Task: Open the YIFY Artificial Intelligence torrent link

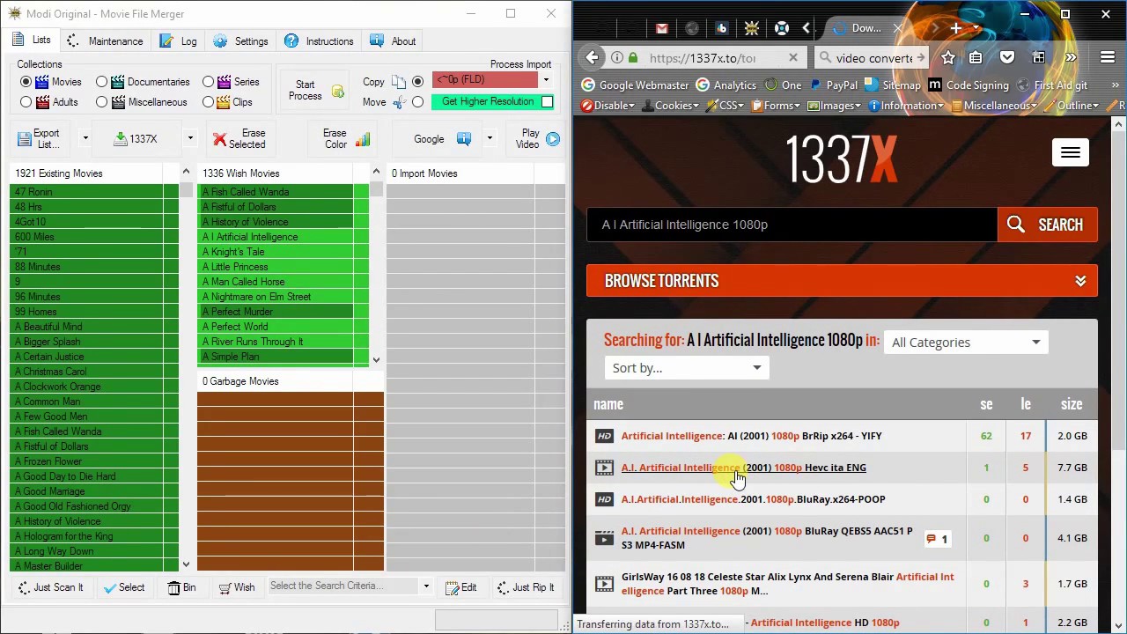Action: coord(751,436)
